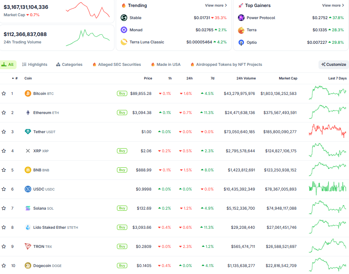Screen dimensions: 349x274
Task: Sort coins by the Market Cap header
Action: [x=288, y=78]
